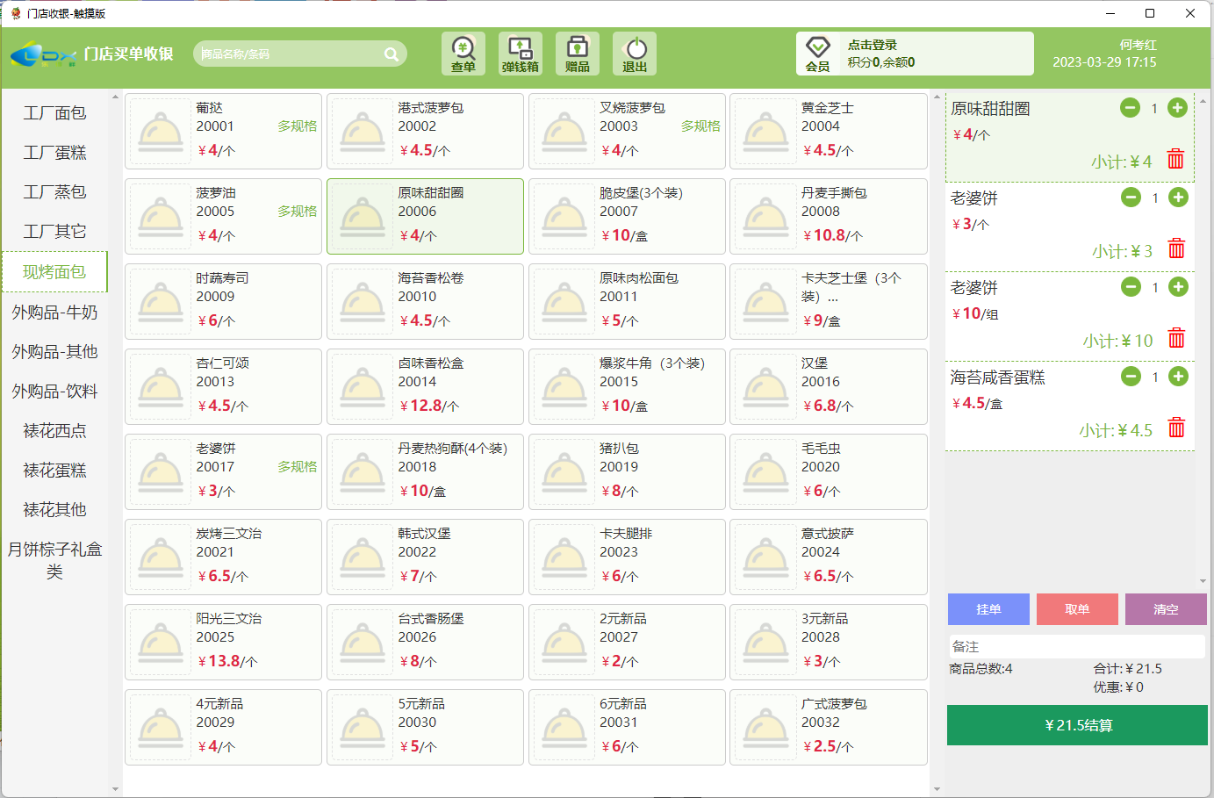Open the cash drawer with 弹钱箱
Screen dimensions: 1214x798
tap(521, 54)
